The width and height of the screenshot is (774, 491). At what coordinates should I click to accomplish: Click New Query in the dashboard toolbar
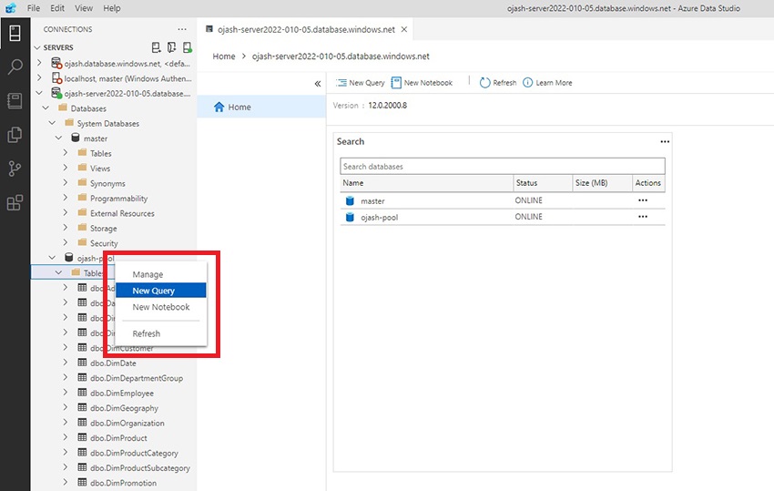[x=361, y=83]
